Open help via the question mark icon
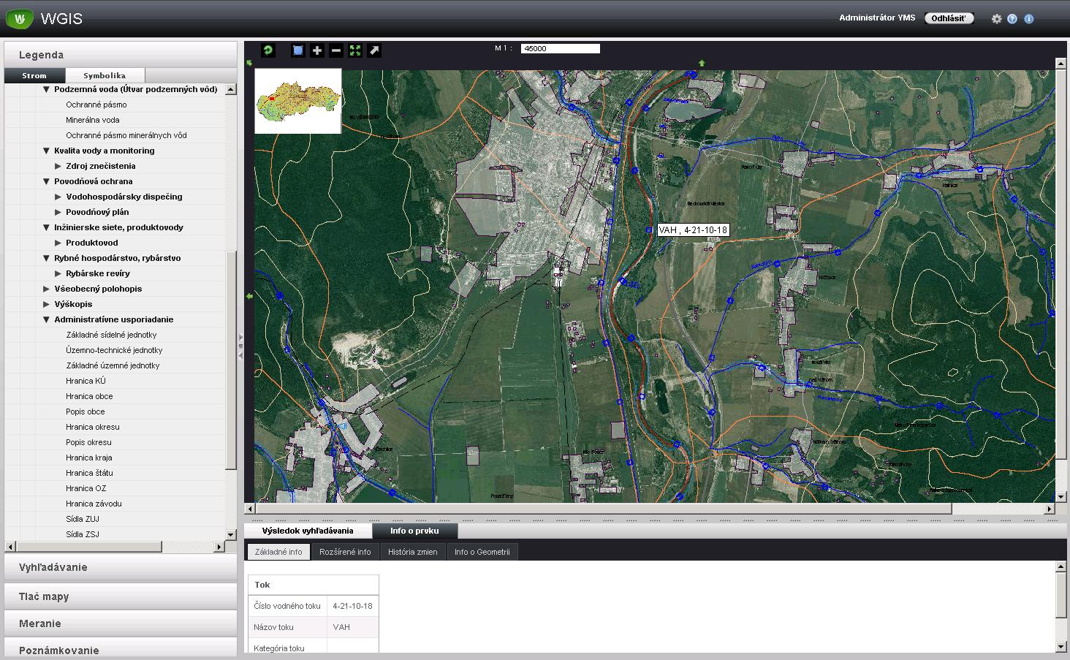 (1012, 19)
